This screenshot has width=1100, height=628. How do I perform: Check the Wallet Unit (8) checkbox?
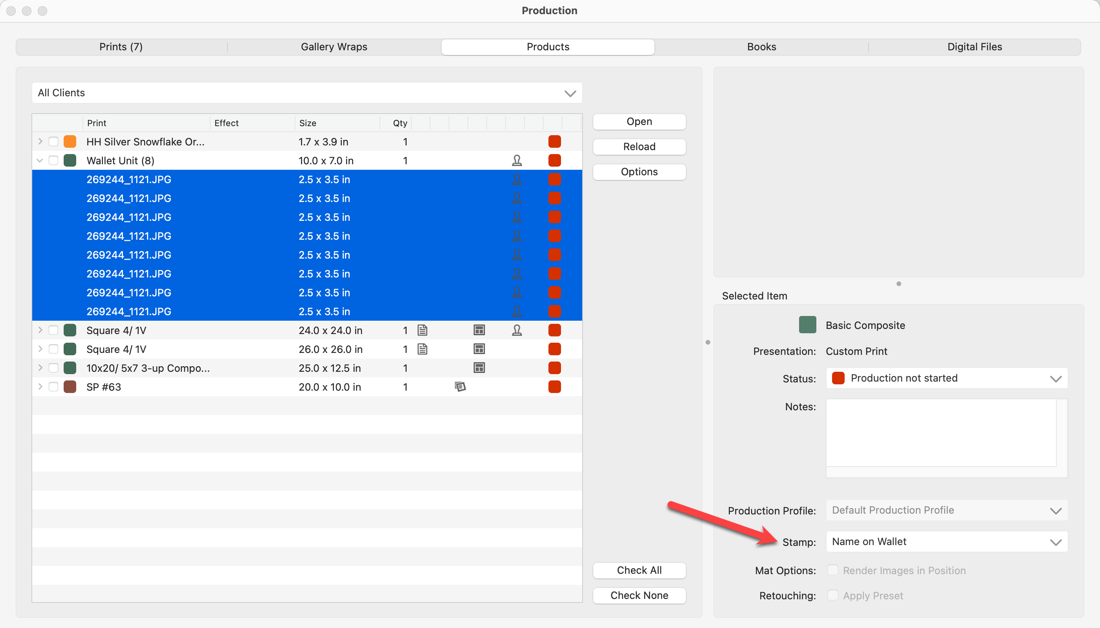[x=53, y=160]
